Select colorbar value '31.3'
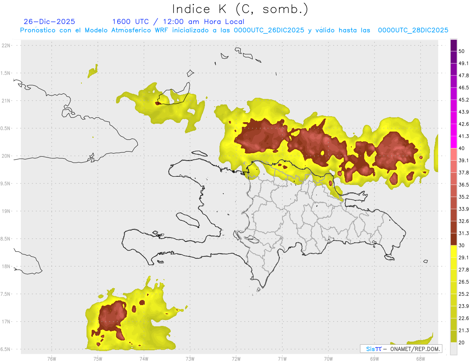Image resolution: width=472 pixels, height=364 pixels. (x=464, y=233)
